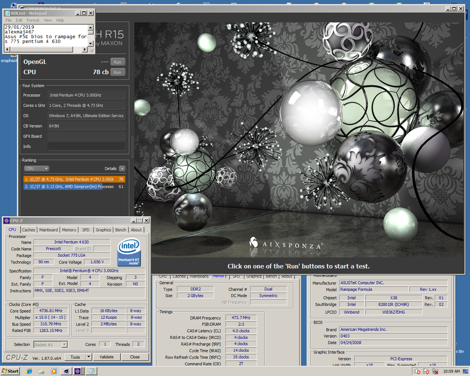Open the Windows Start menu

point(10,371)
